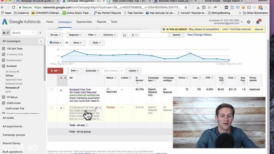Open the paused ad status dropdown

click(x=62, y=108)
